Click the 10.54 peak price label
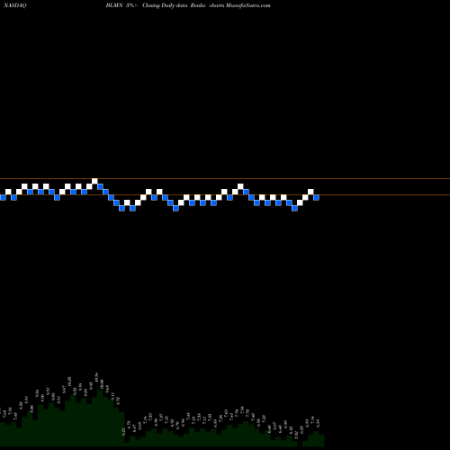The height and width of the screenshot is (450, 450). pyautogui.click(x=96, y=377)
